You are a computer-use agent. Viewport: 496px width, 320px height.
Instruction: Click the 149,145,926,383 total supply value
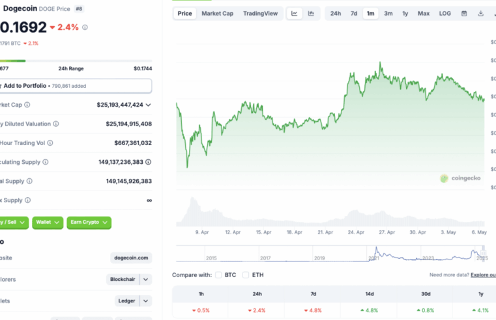pos(129,181)
